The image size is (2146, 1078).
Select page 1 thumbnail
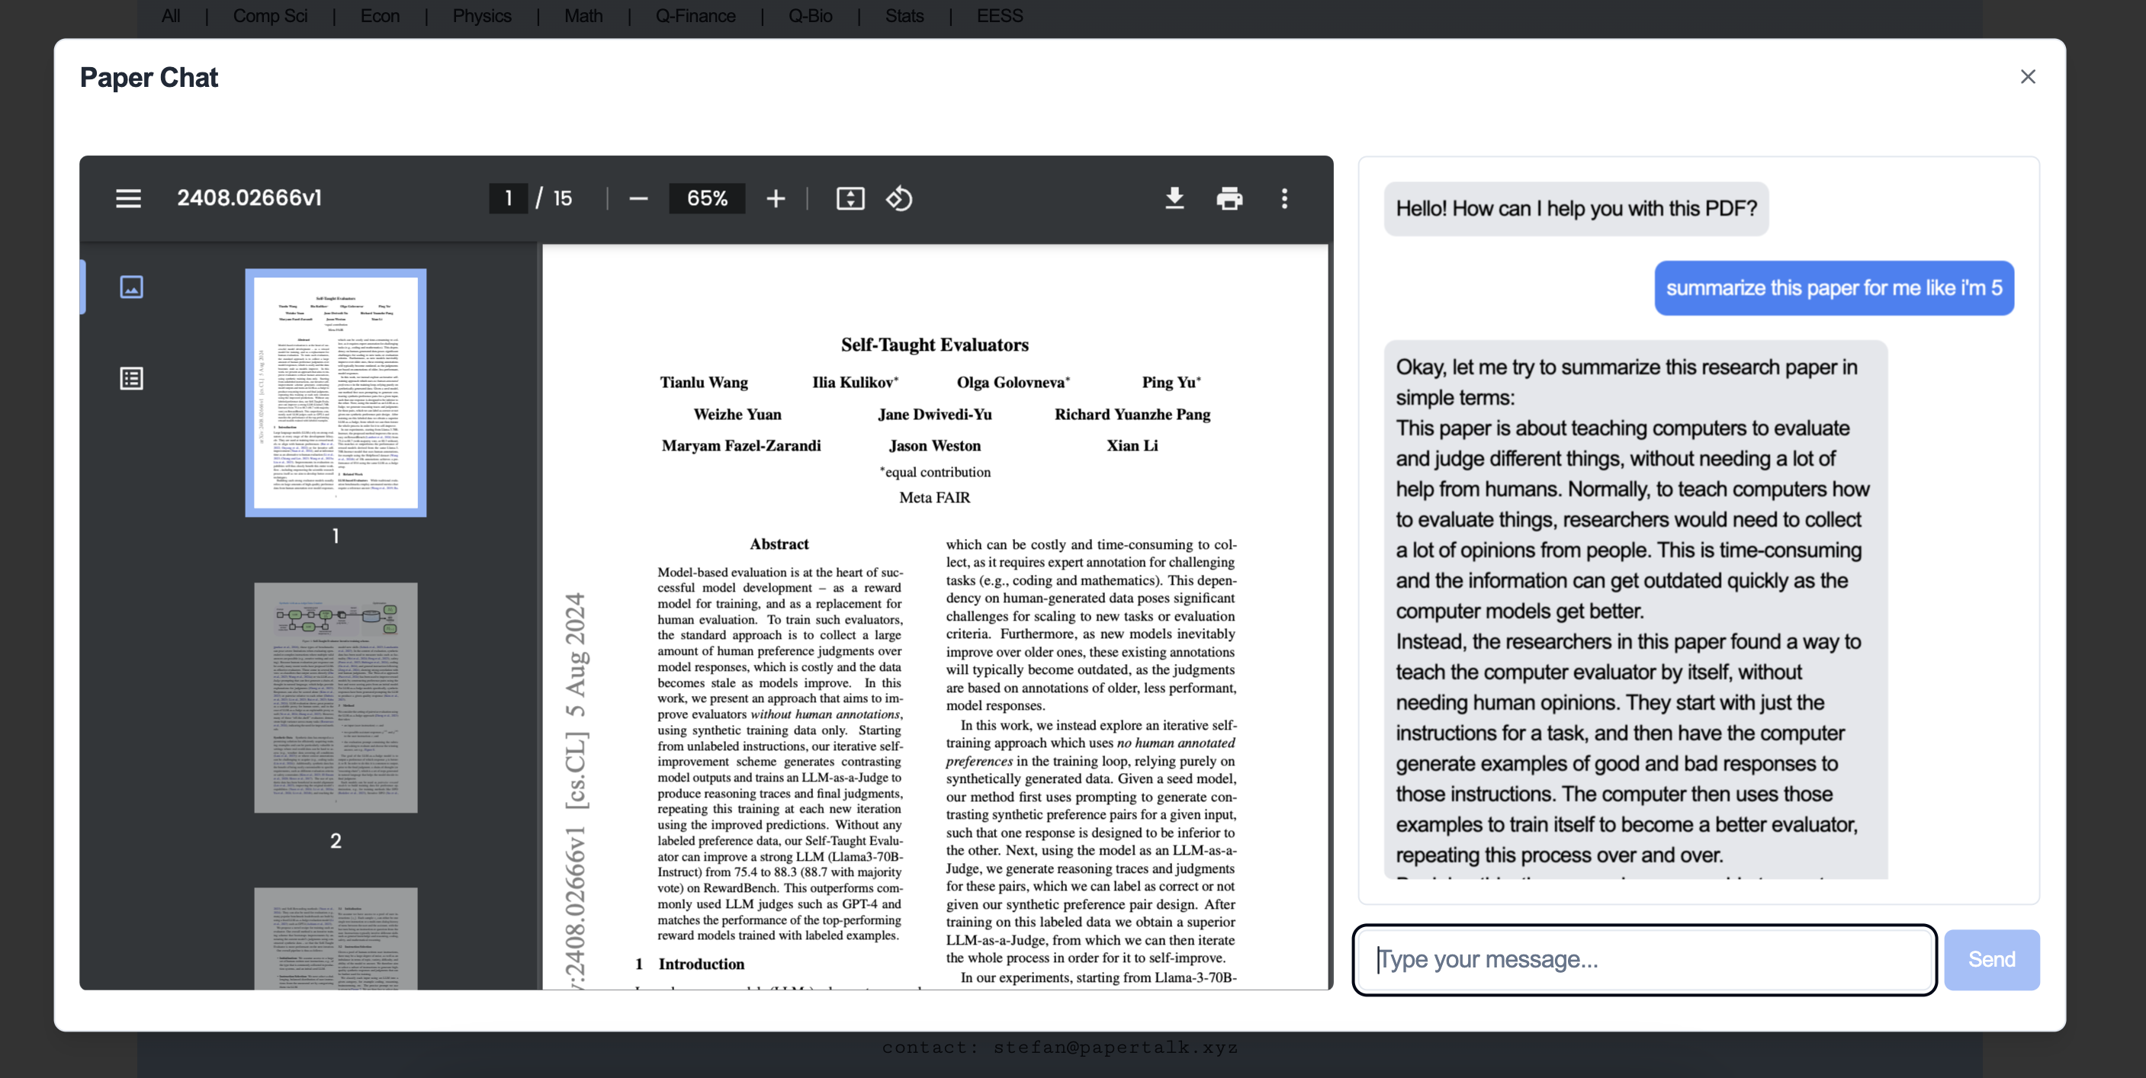point(336,393)
